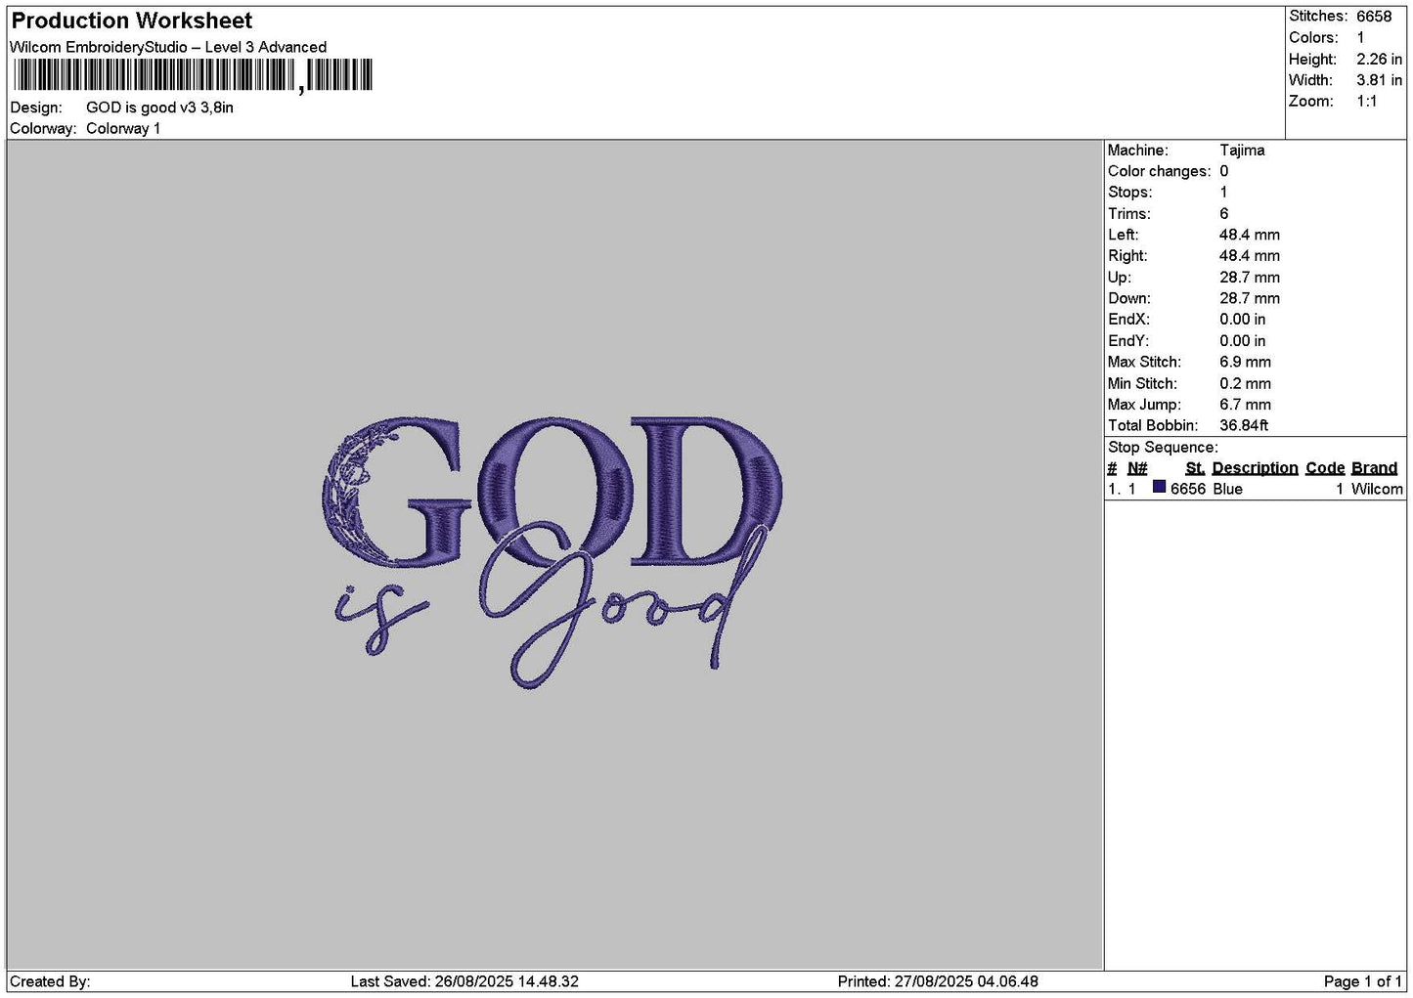Click the Width value '3.81 in'
This screenshot has height=998, width=1413.
(1379, 80)
